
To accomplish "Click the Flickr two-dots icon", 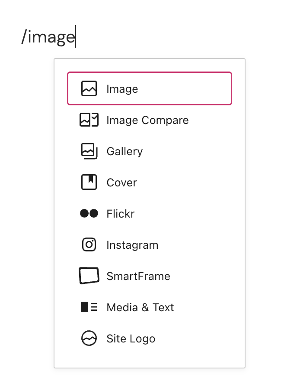I will point(89,213).
